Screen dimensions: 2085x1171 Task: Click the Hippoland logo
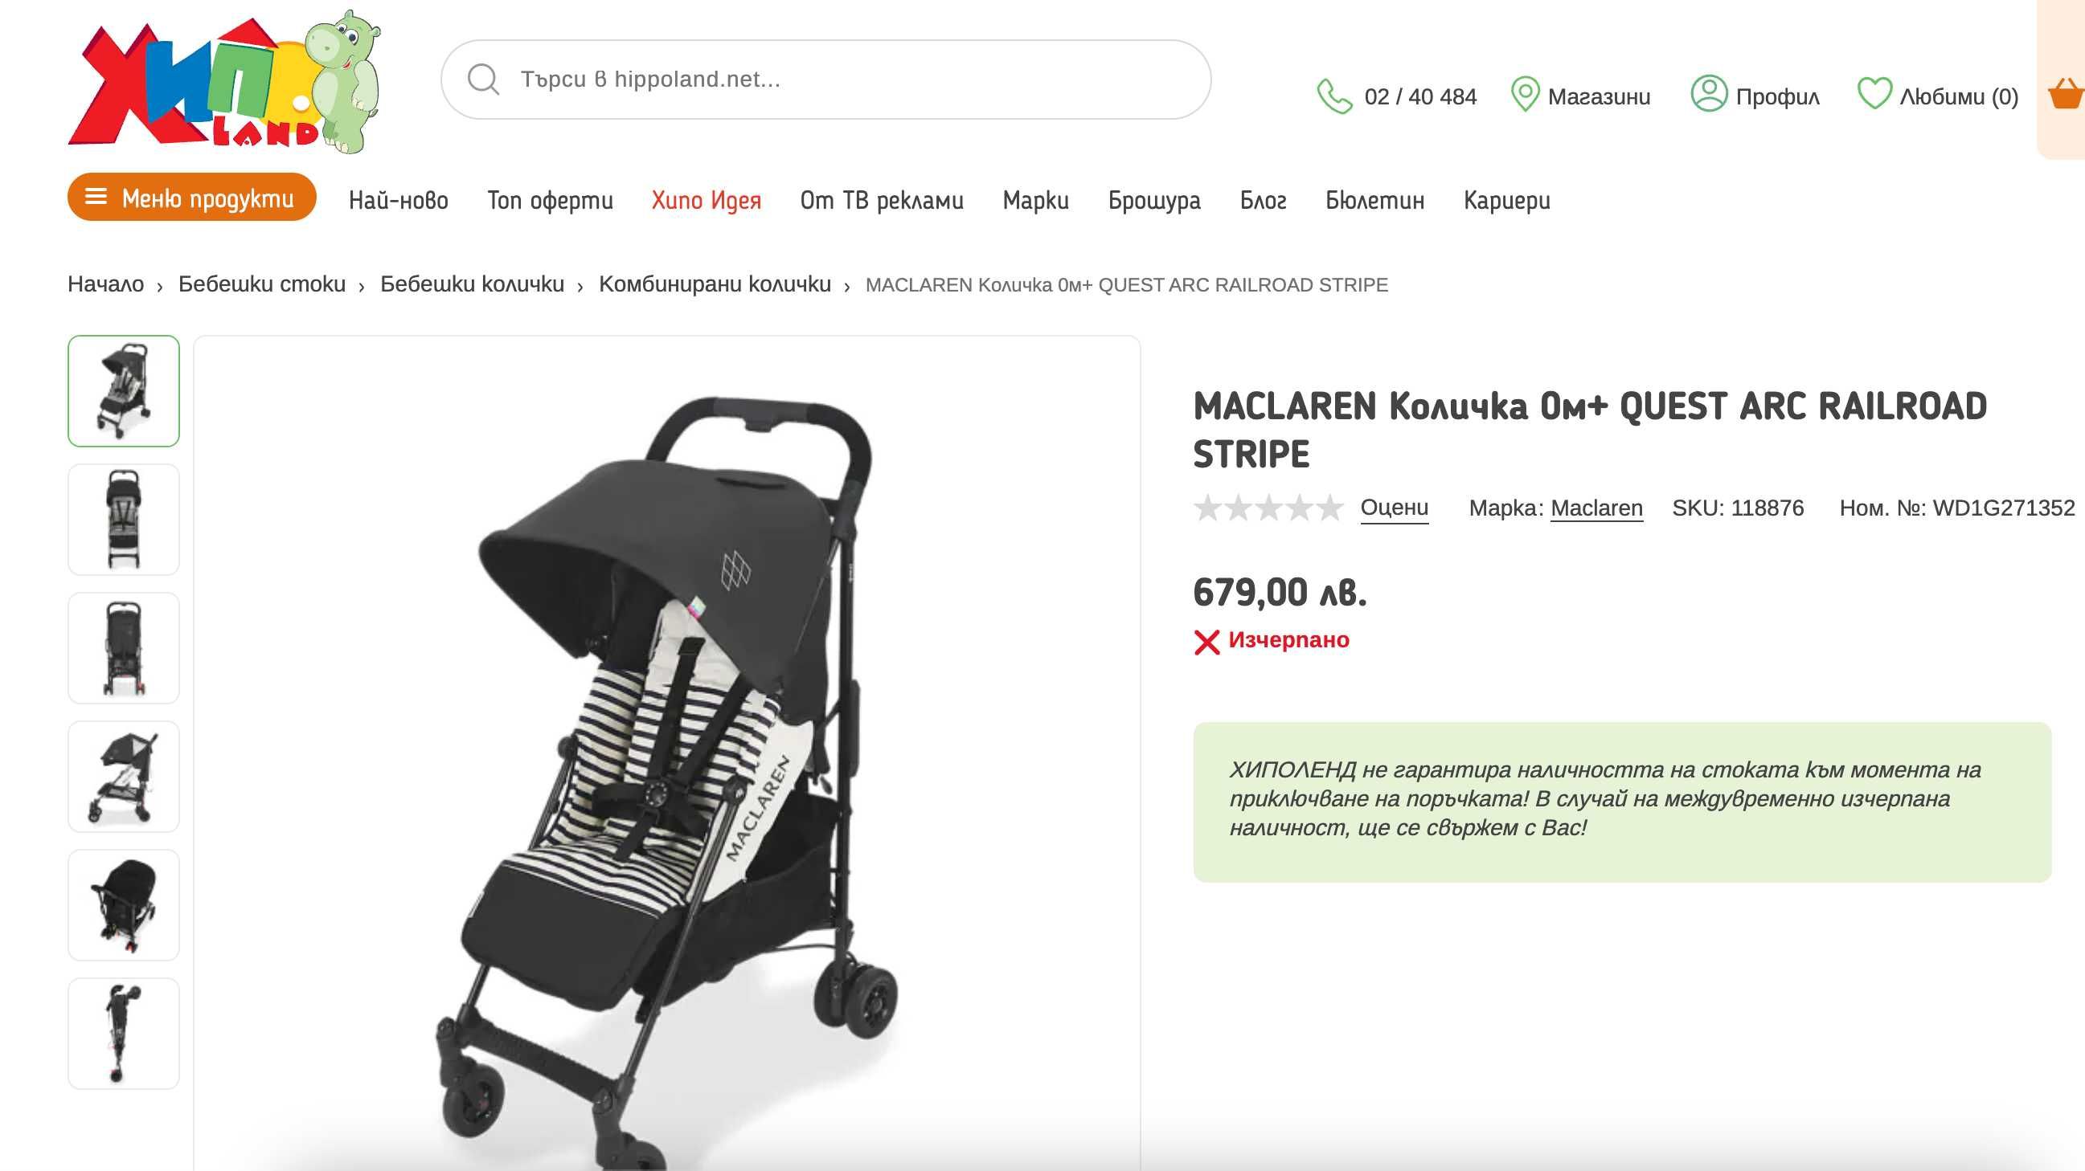pyautogui.click(x=224, y=81)
